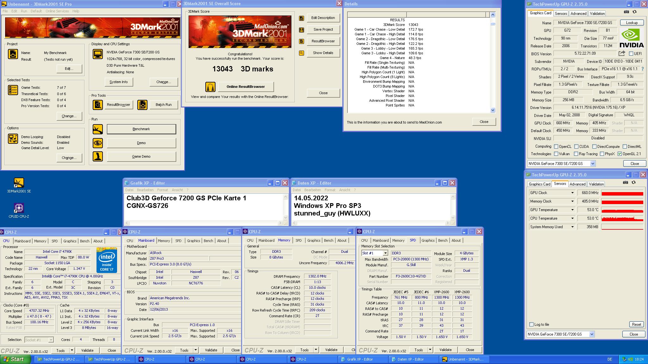Viewport: 648px width, 364px height.
Task: Click the Save Project floppy icon
Action: click(302, 30)
